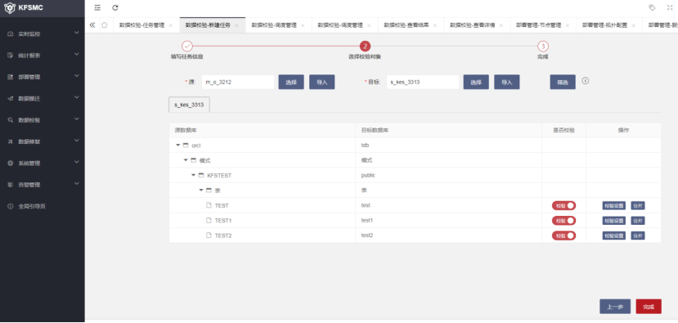Click 导入 button next to source field

(x=321, y=82)
